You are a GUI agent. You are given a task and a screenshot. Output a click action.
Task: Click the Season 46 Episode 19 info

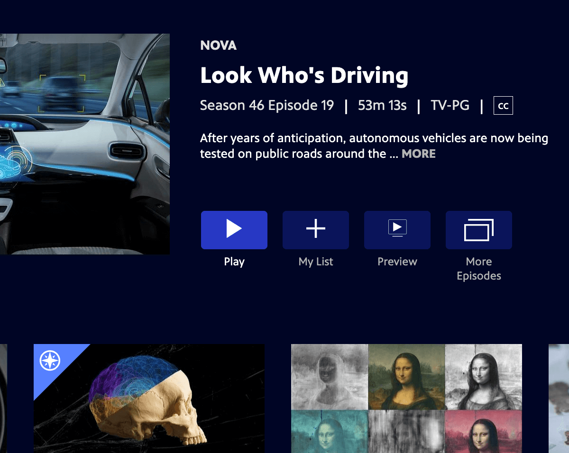click(x=267, y=105)
